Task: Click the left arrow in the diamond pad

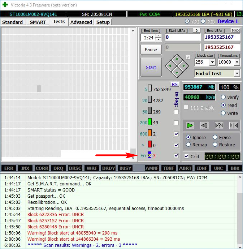Action: click(x=170, y=66)
